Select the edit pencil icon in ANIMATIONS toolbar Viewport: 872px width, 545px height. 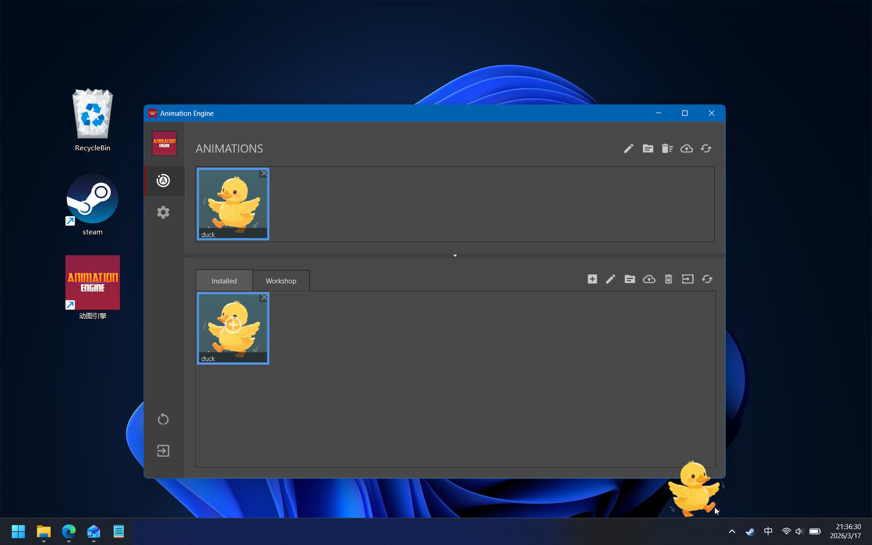(x=628, y=148)
